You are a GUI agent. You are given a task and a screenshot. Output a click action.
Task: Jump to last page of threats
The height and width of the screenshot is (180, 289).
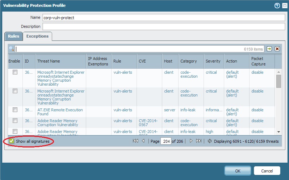pyautogui.click(x=198, y=141)
